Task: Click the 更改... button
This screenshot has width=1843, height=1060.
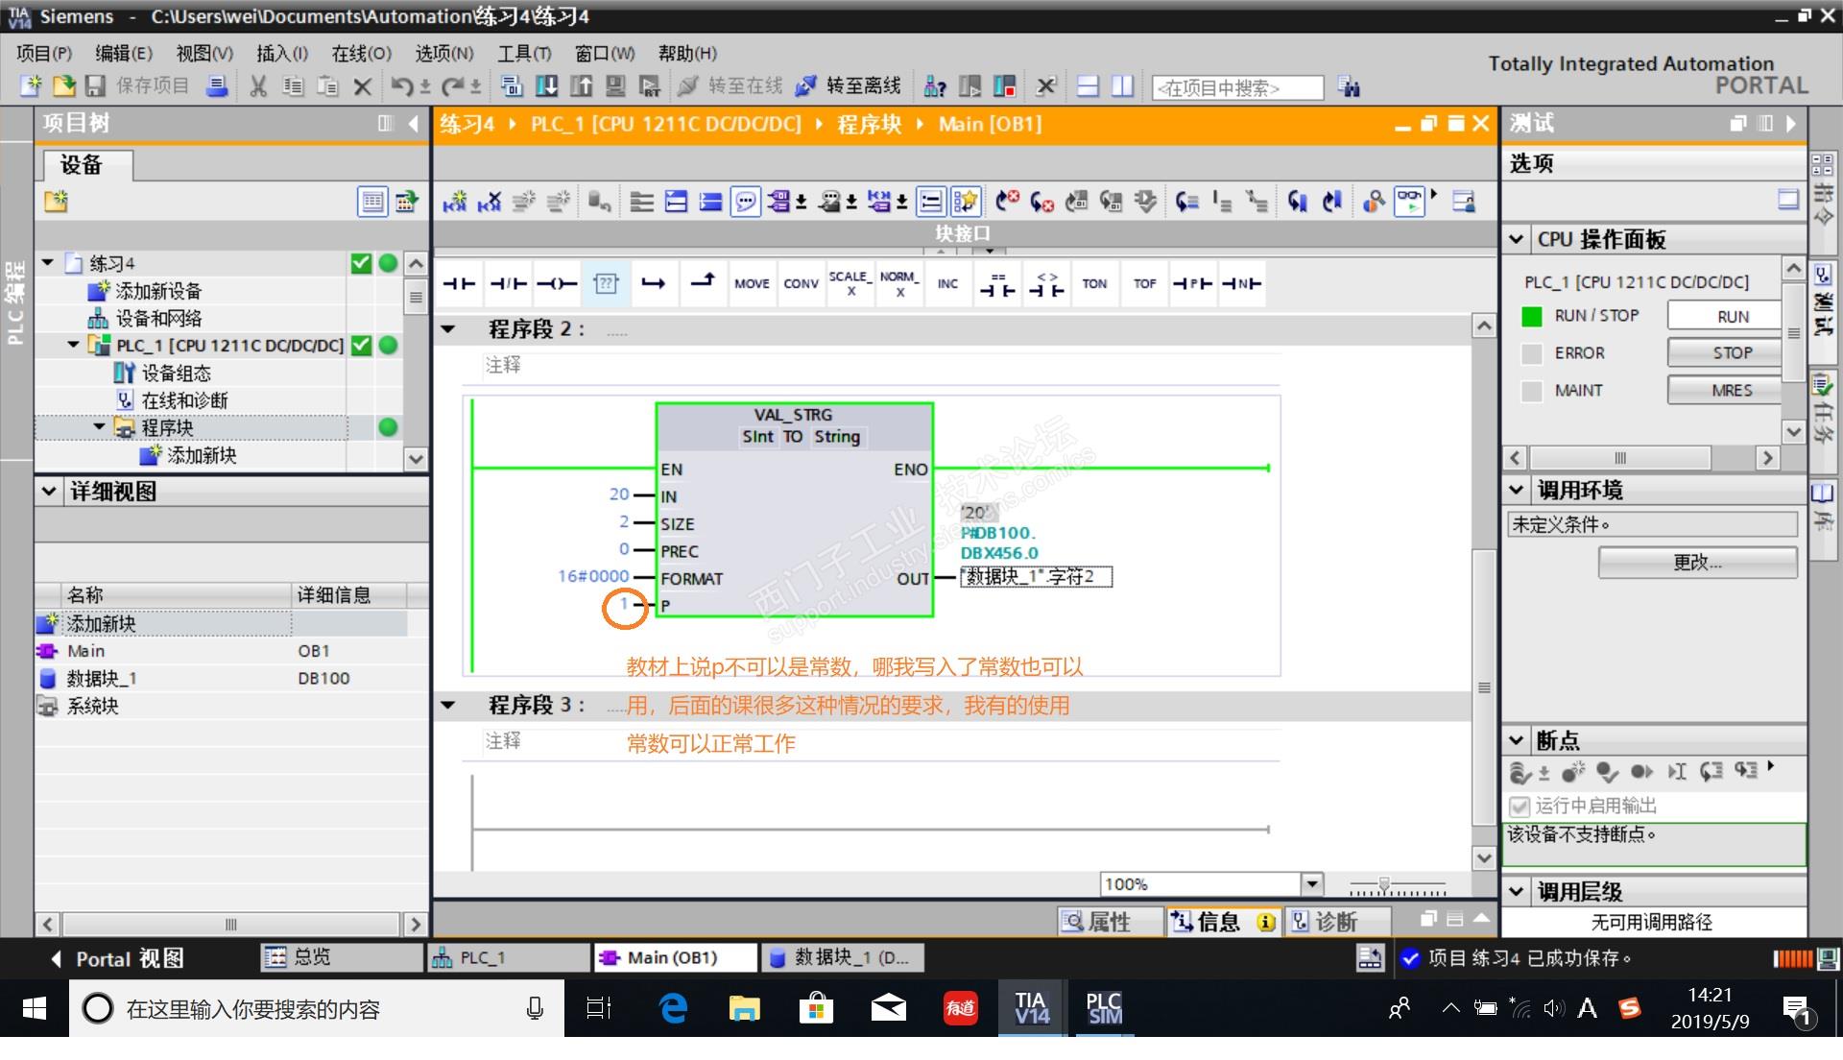Action: tap(1696, 563)
